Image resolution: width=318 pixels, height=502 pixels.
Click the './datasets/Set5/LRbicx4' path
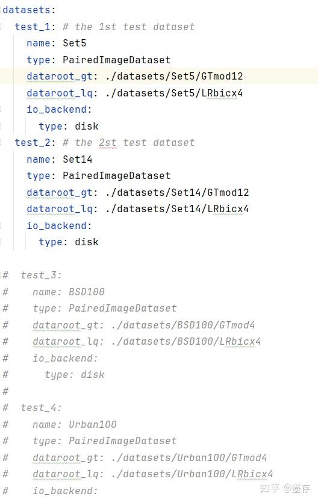click(x=174, y=93)
